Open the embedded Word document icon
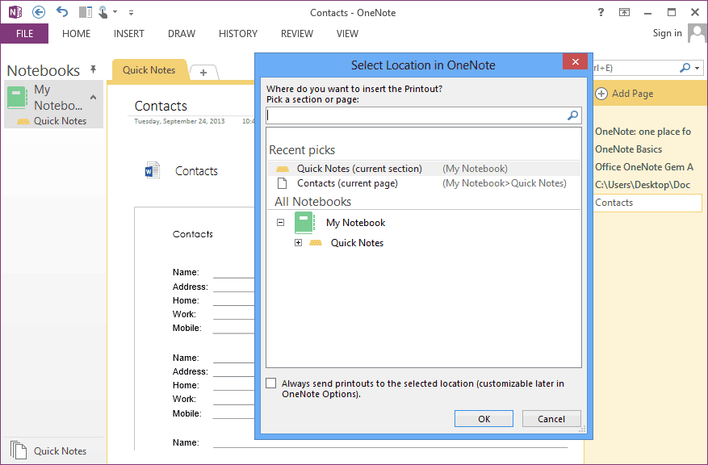The image size is (708, 465). 152,170
